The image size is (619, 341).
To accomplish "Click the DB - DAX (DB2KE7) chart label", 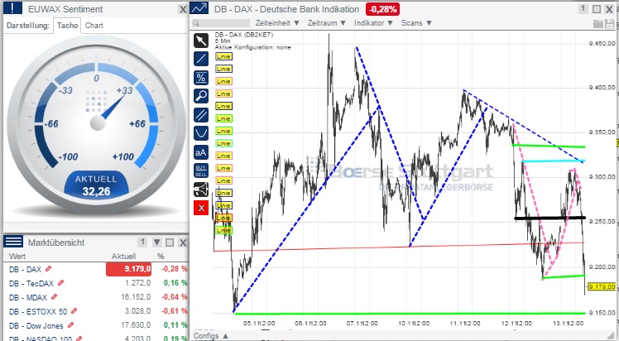I will pos(243,35).
